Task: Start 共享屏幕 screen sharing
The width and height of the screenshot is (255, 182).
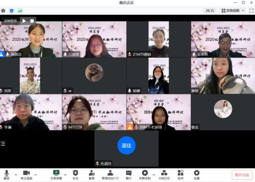Action: pyautogui.click(x=56, y=175)
